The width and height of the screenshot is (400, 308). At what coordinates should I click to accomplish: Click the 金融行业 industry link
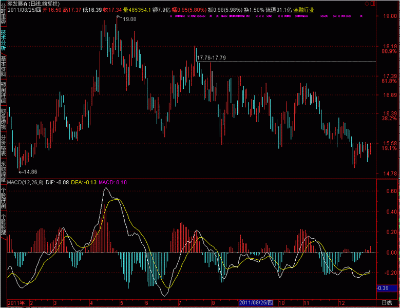tap(303, 10)
